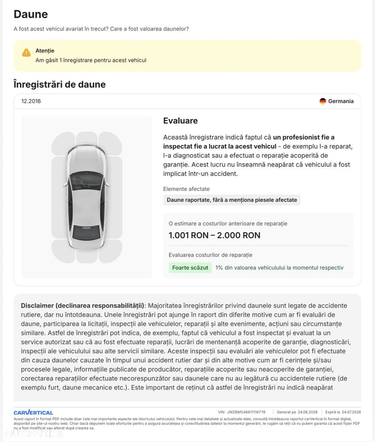Click the German flag icon

tap(322, 101)
